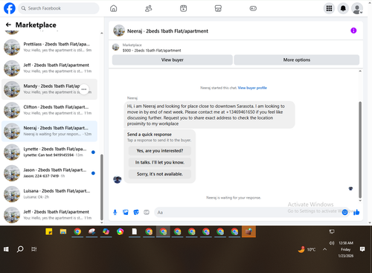The width and height of the screenshot is (372, 273).
Task: Open Task View on the taskbar
Action: pyautogui.click(x=34, y=249)
